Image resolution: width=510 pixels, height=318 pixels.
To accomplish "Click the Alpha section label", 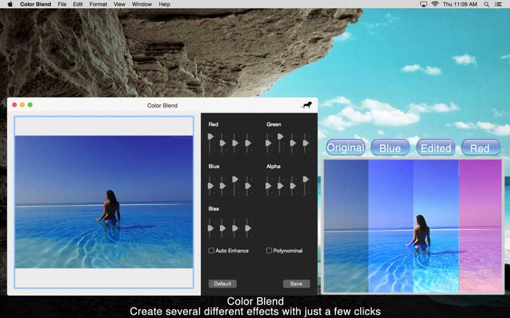I will point(273,166).
